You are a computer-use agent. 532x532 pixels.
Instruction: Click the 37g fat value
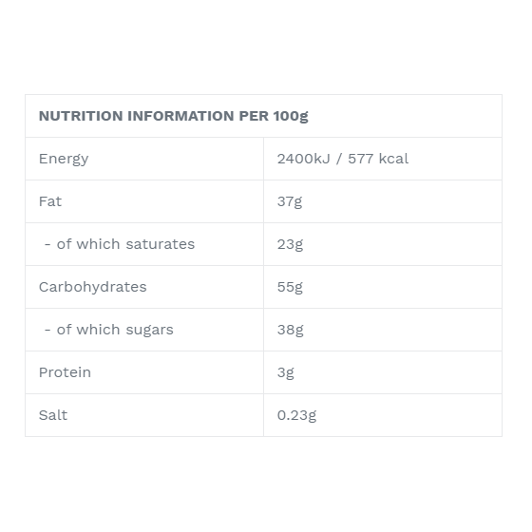point(290,201)
